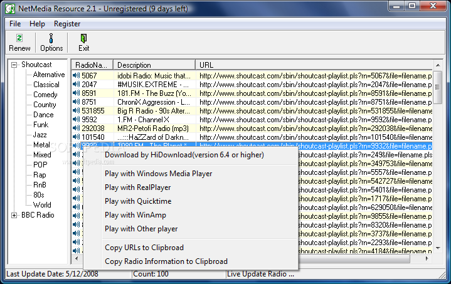Viewport: 451px width, 284px height.
Task: Choose Play with Other player
Action: [141, 229]
